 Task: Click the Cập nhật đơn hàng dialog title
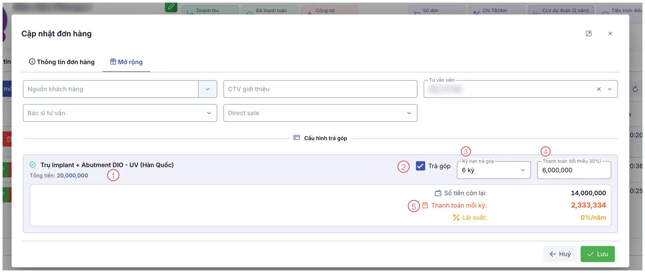pyautogui.click(x=56, y=34)
